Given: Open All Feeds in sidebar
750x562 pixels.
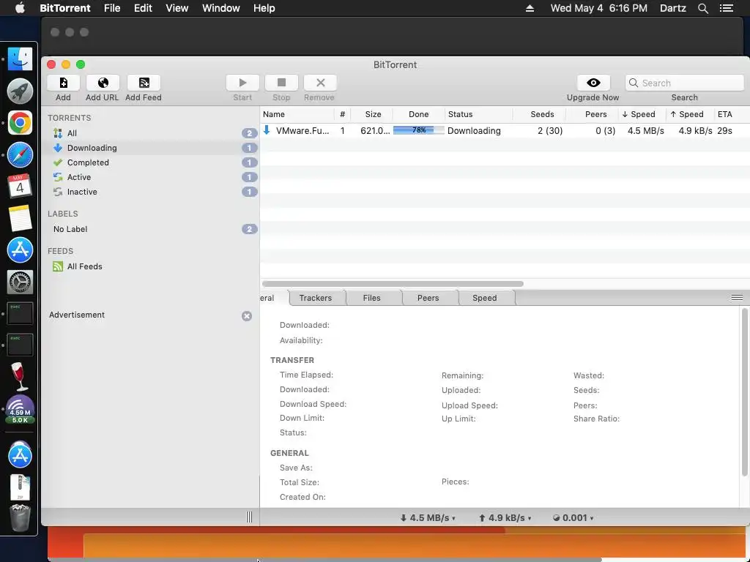Looking at the screenshot, I should point(150,266).
